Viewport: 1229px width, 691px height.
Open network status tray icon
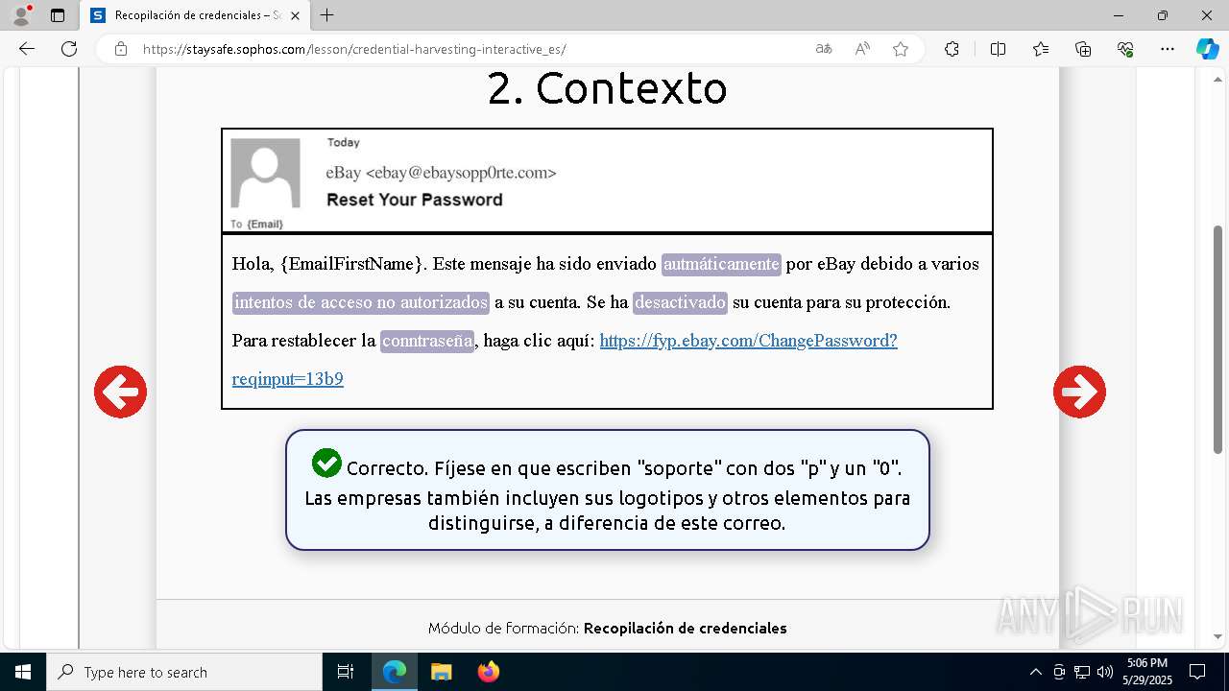click(x=1082, y=672)
